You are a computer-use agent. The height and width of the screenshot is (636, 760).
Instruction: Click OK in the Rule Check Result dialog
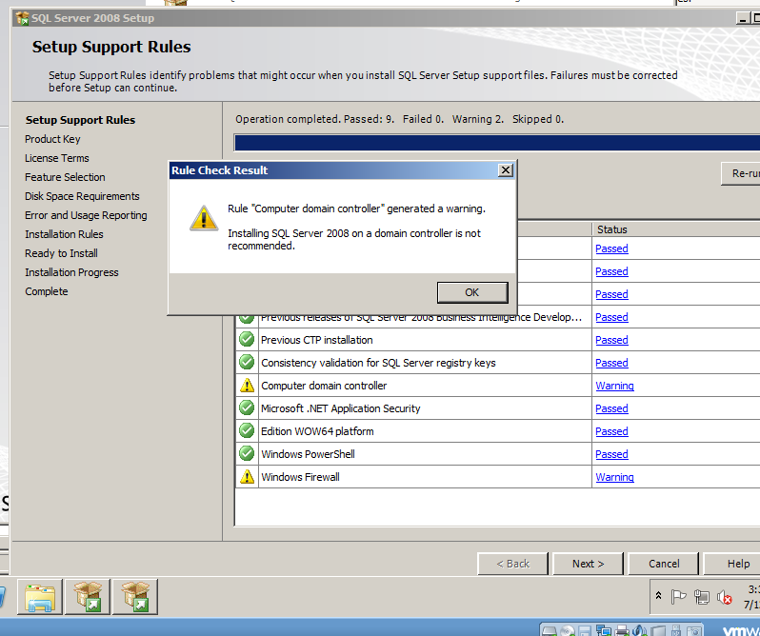click(x=472, y=292)
